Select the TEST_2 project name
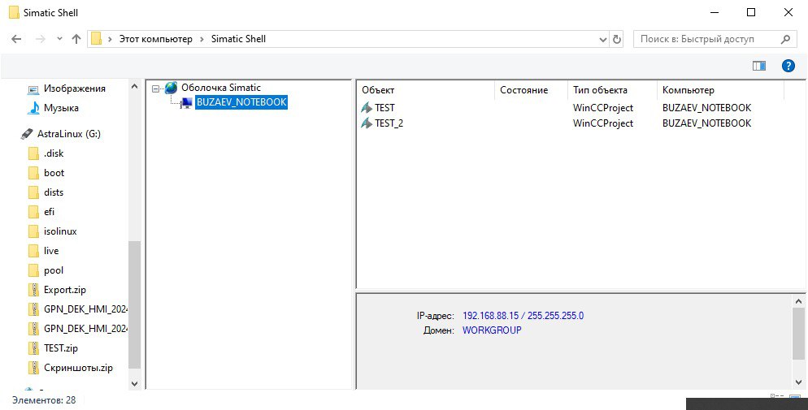Viewport: 808px width, 410px height. pos(389,123)
